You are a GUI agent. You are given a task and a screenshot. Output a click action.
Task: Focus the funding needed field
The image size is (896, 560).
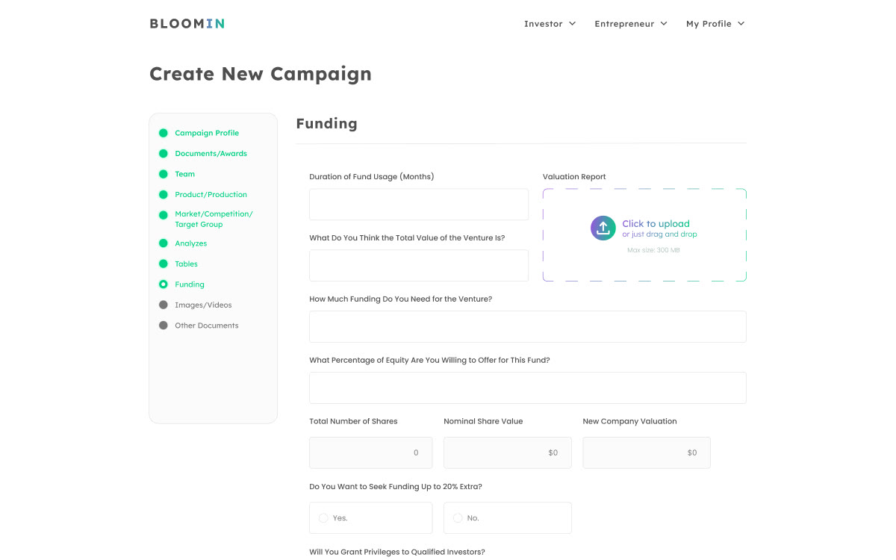point(528,326)
